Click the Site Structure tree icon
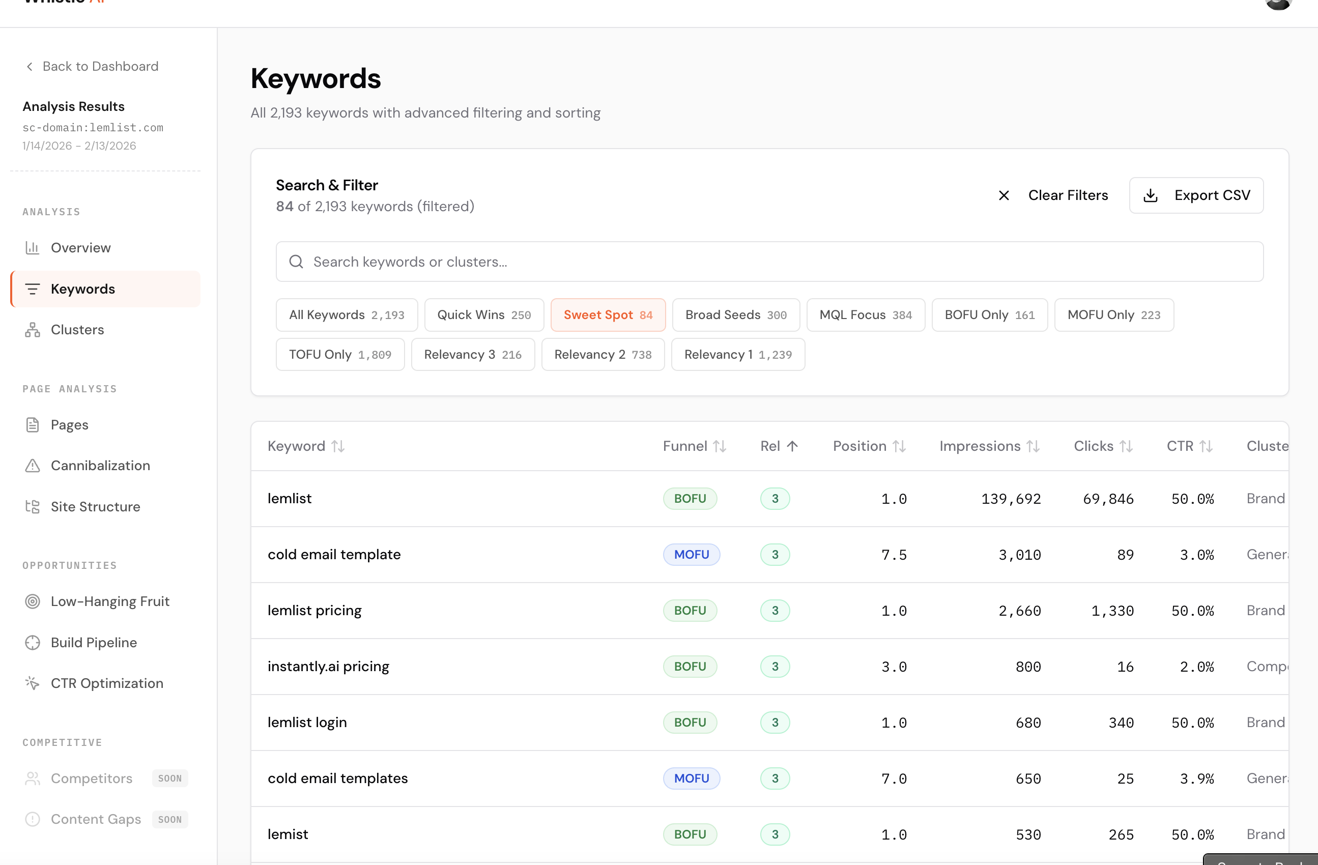This screenshot has height=865, width=1318. 32,506
